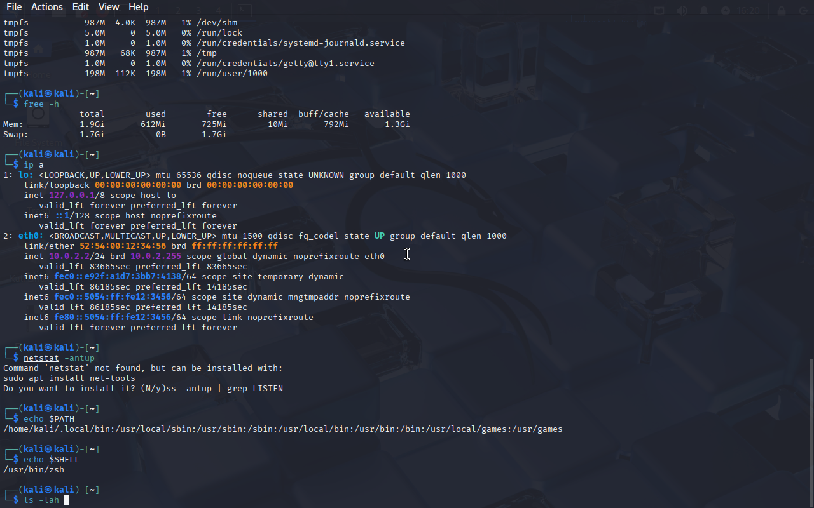This screenshot has width=814, height=508.
Task: Click the 'buff/cache' column header
Action: (x=324, y=114)
